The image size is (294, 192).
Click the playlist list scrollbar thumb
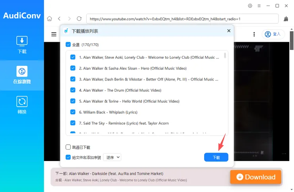pyautogui.click(x=225, y=55)
